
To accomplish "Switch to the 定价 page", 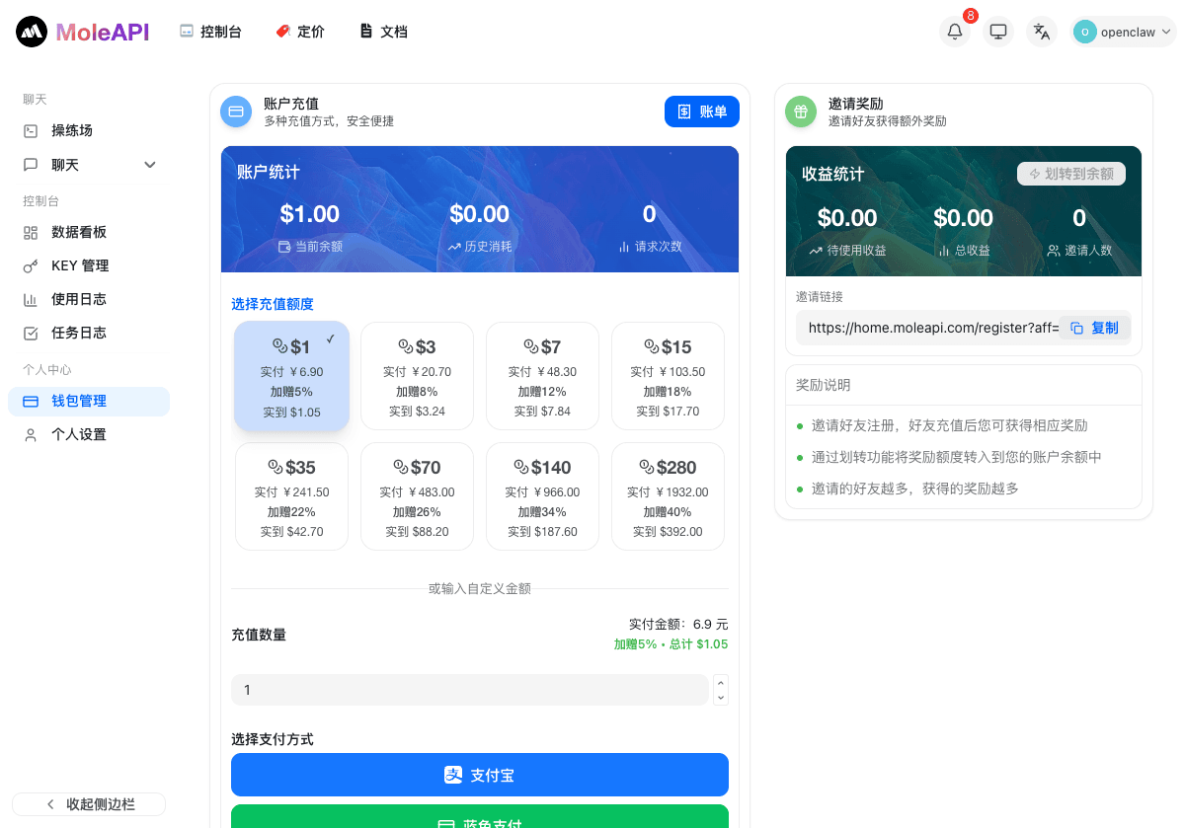I will click(299, 31).
